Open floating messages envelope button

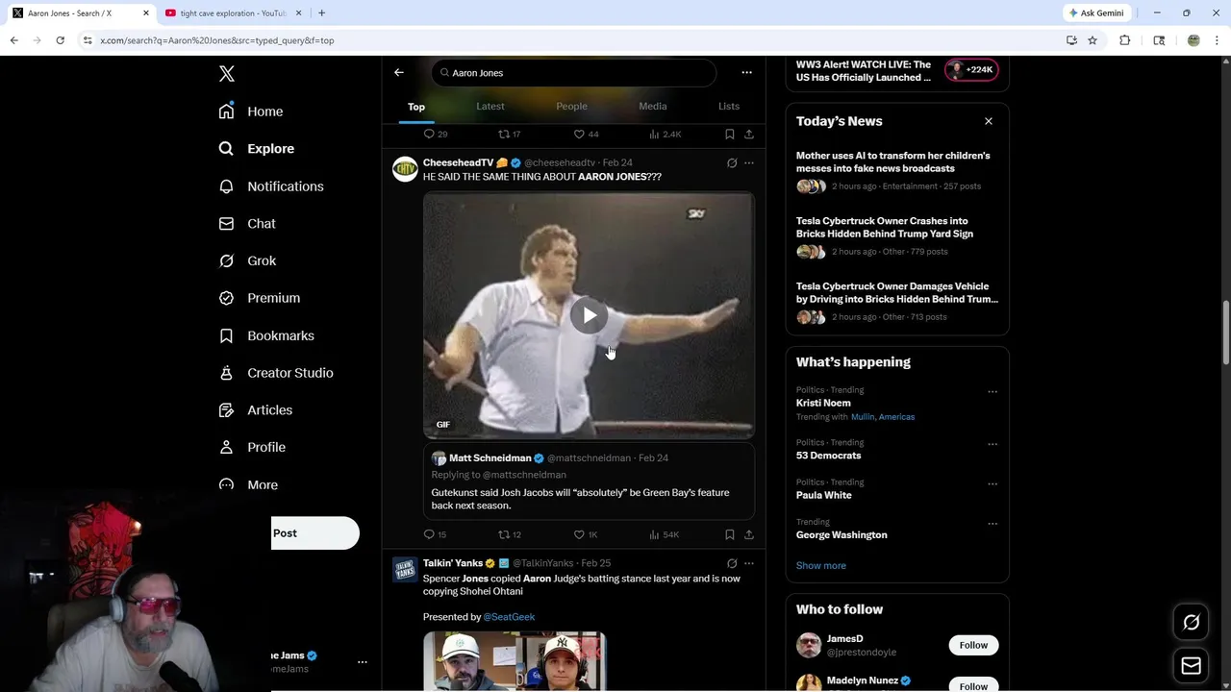[x=1191, y=665]
